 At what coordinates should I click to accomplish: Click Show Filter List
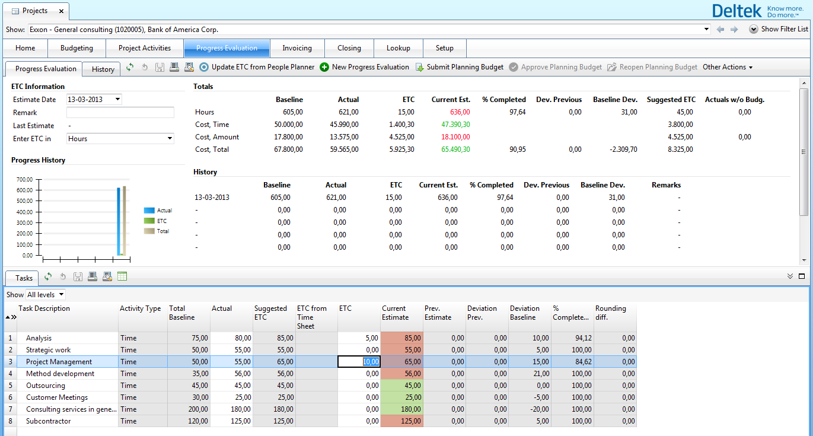coord(779,29)
